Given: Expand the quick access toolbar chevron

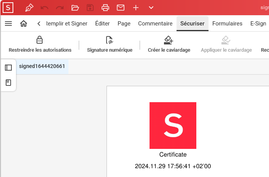Looking at the screenshot, I should [x=151, y=8].
